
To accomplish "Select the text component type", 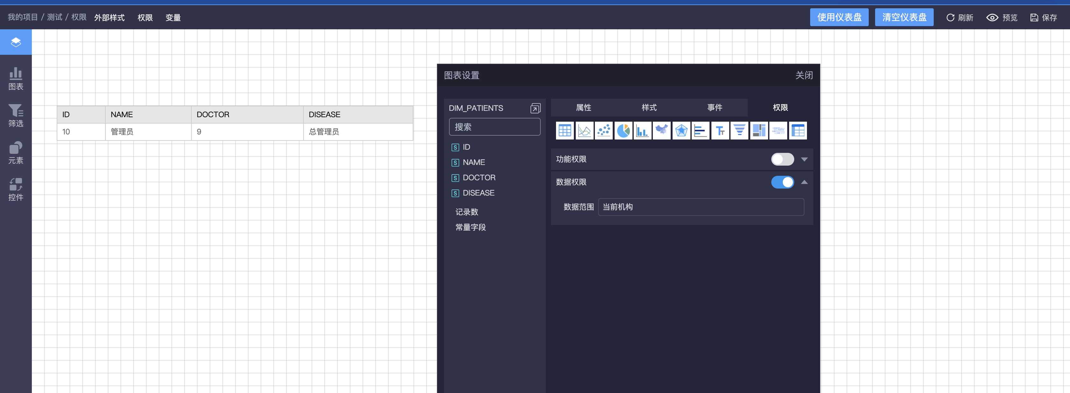I will pyautogui.click(x=720, y=131).
